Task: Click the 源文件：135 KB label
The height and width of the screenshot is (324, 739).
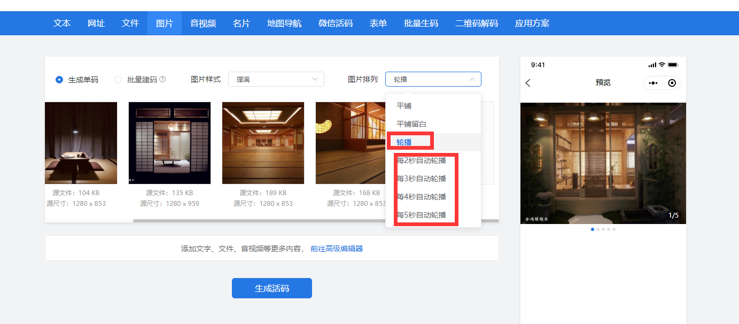Action: click(169, 192)
